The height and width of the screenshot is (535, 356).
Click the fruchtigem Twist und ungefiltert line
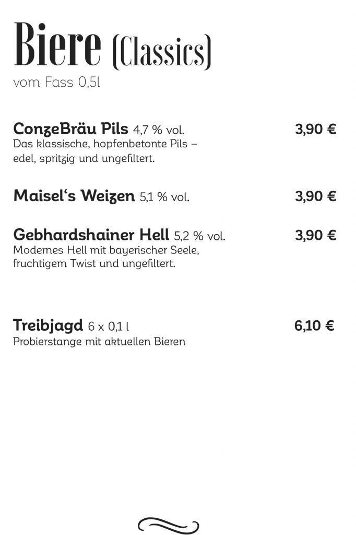(94, 264)
